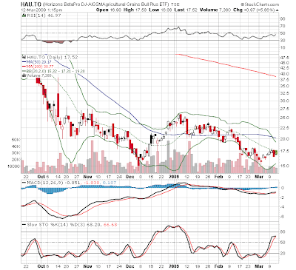Click the 70 RSI axis label
The width and height of the screenshot is (296, 270).
(x=282, y=26)
